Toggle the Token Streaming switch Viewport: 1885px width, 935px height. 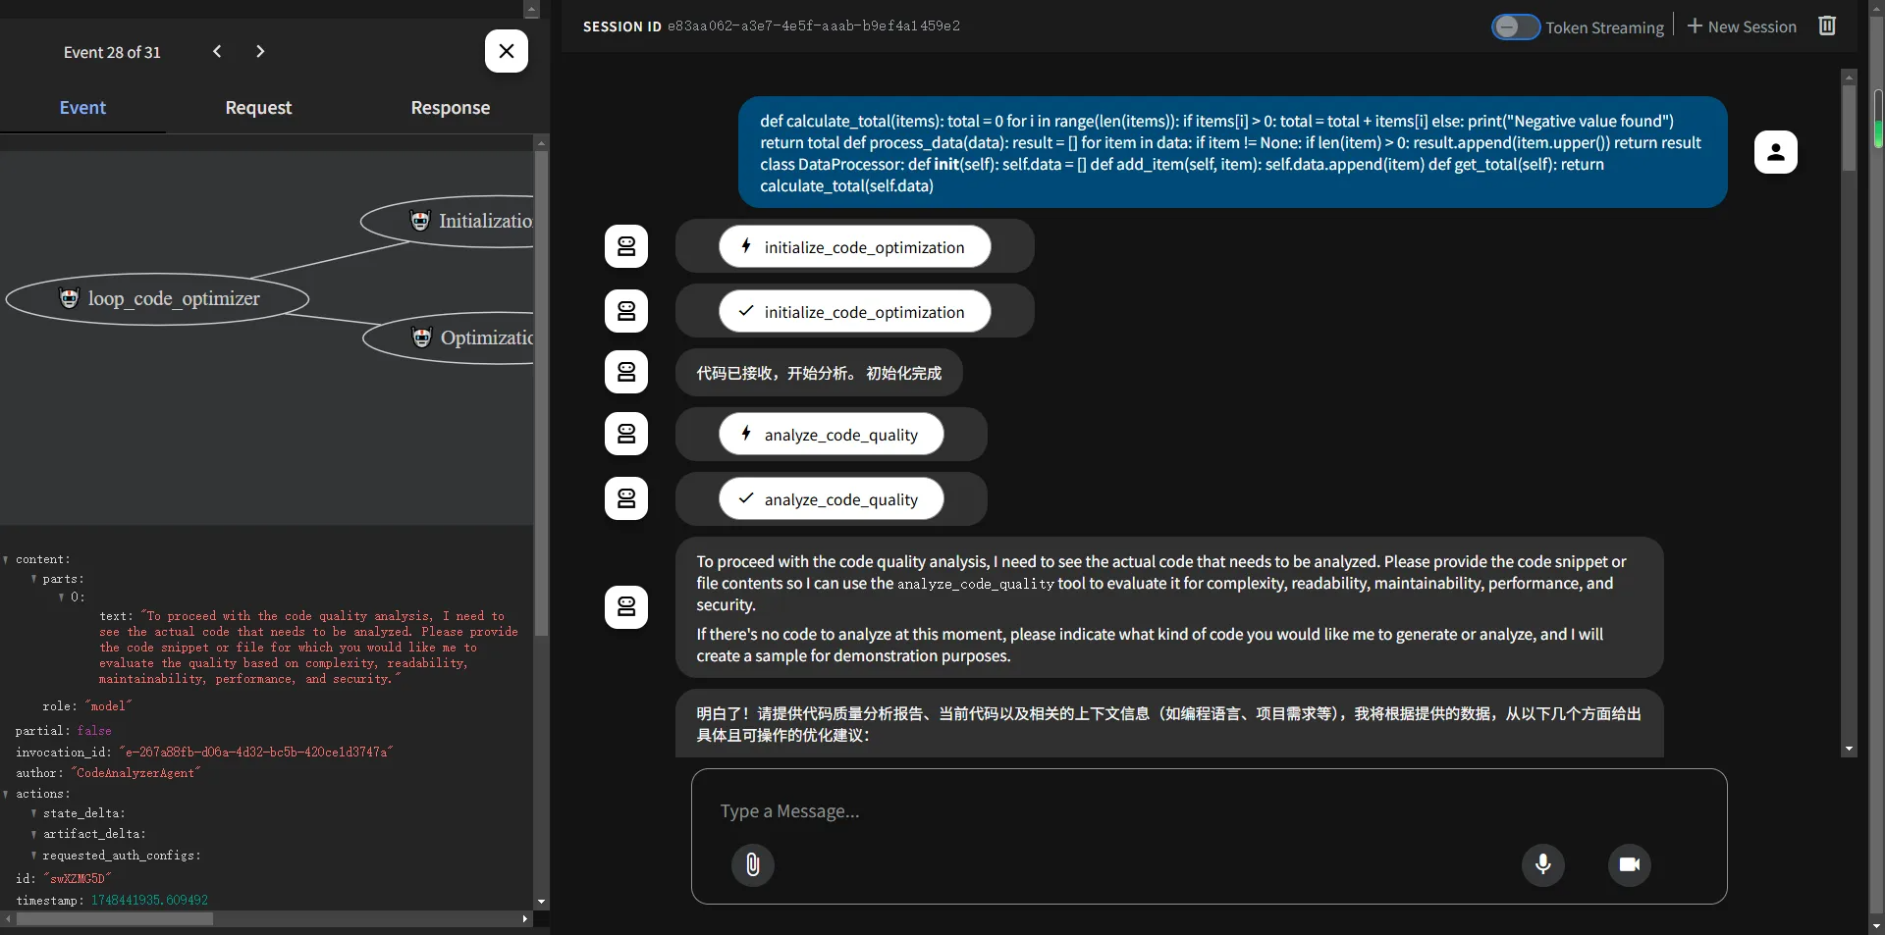[x=1516, y=26]
